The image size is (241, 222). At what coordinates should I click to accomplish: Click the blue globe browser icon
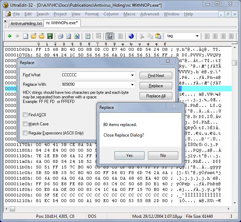[x=131, y=36]
